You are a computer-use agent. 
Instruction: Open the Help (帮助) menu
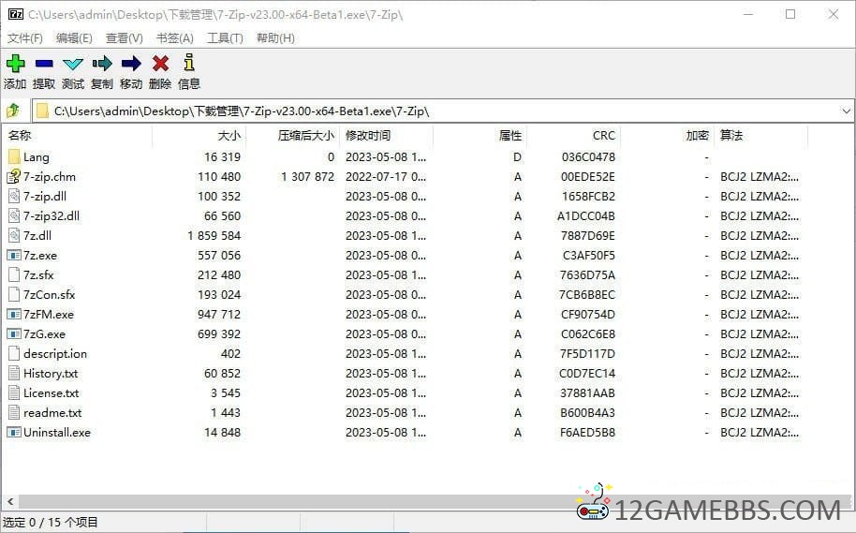tap(275, 37)
